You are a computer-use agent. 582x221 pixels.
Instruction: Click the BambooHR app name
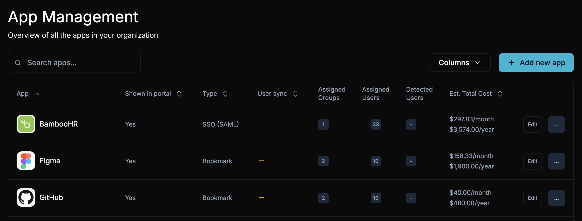pyautogui.click(x=59, y=124)
